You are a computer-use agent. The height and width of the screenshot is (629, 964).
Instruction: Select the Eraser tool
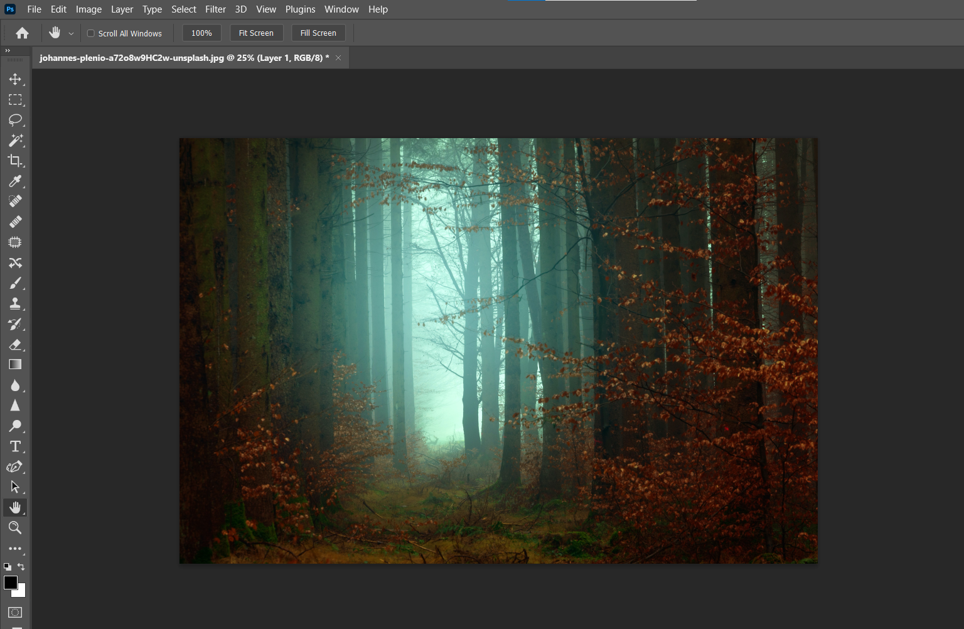[x=15, y=344]
